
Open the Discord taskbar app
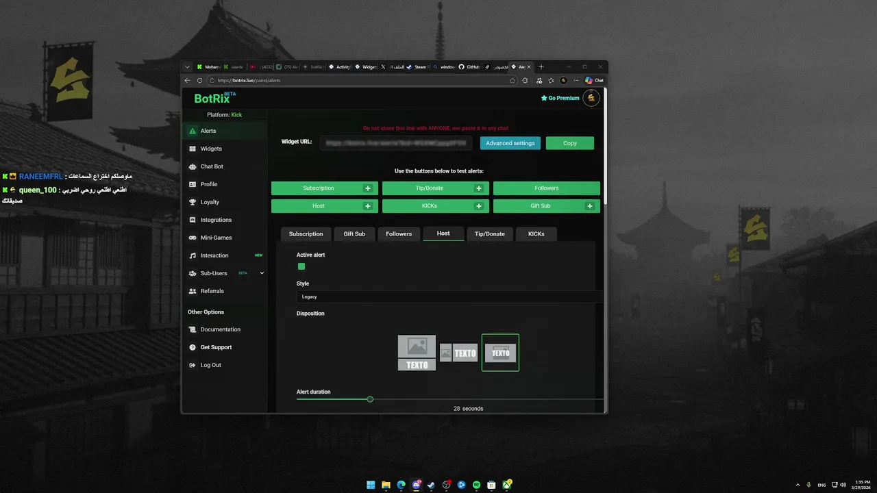(416, 485)
